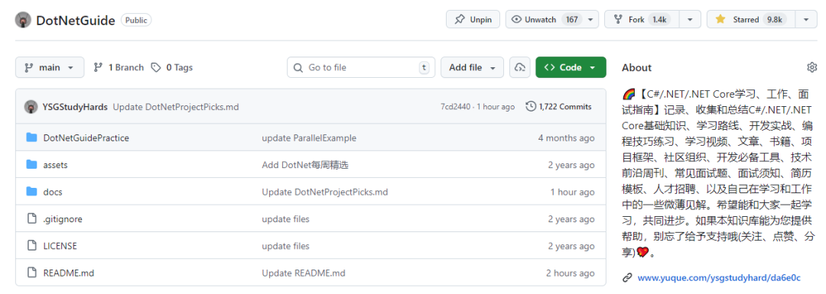Open the green Code dropdown button

point(571,67)
